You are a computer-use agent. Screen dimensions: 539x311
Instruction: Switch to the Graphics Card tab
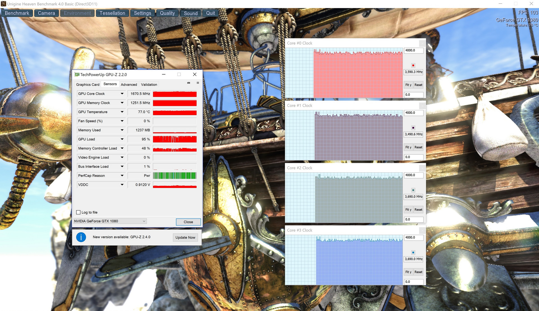click(88, 84)
